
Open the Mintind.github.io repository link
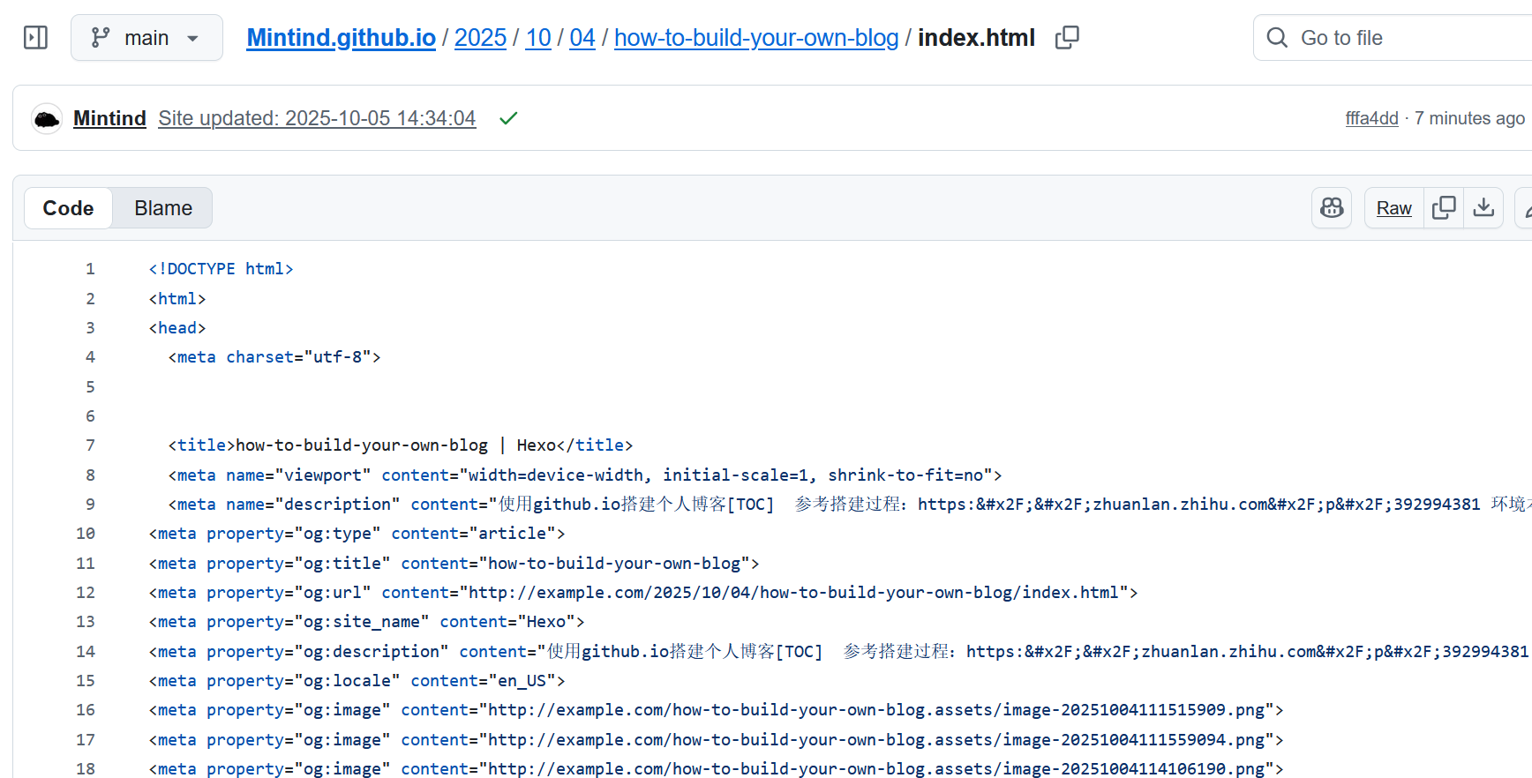[x=341, y=38]
